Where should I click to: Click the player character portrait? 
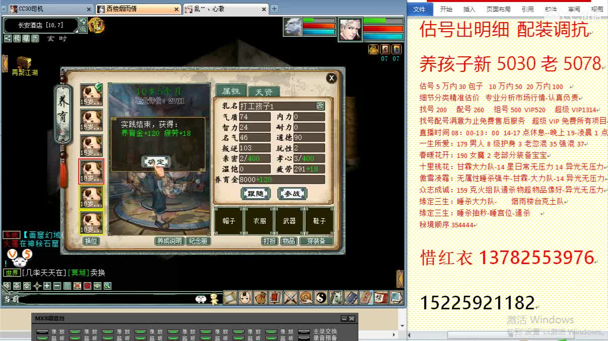pos(350,29)
